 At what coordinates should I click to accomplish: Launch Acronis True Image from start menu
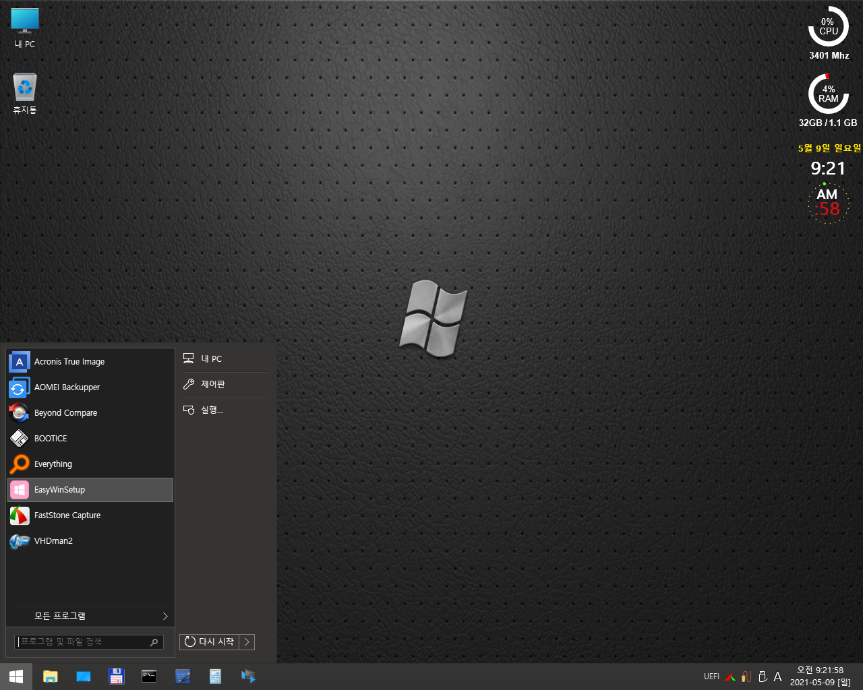click(x=90, y=362)
